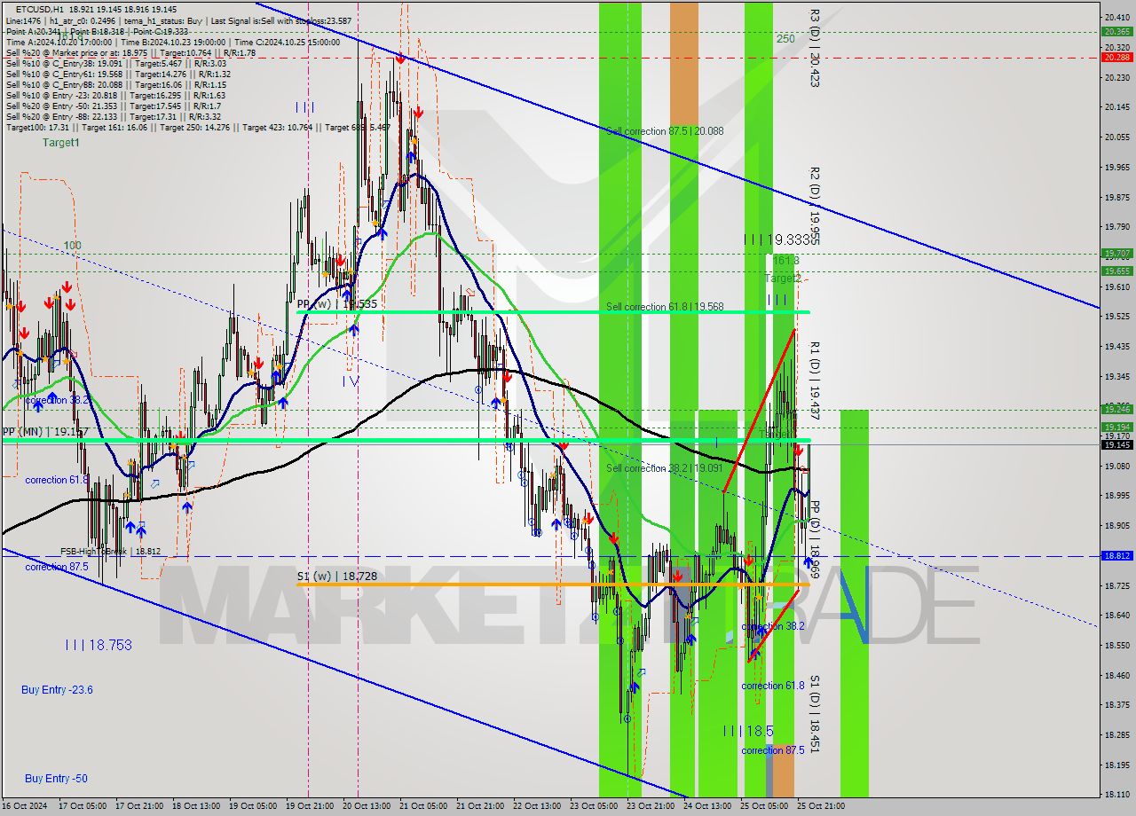The height and width of the screenshot is (816, 1136).
Task: Click the 'S1 (w) | 18.728' support label
Action: tap(337, 577)
